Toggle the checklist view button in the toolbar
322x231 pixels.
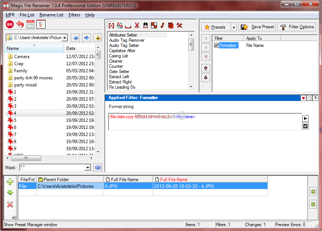(x=41, y=25)
